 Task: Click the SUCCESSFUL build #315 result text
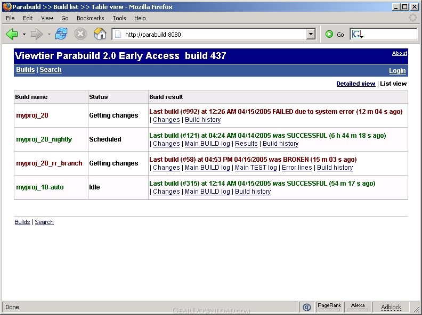(x=262, y=183)
